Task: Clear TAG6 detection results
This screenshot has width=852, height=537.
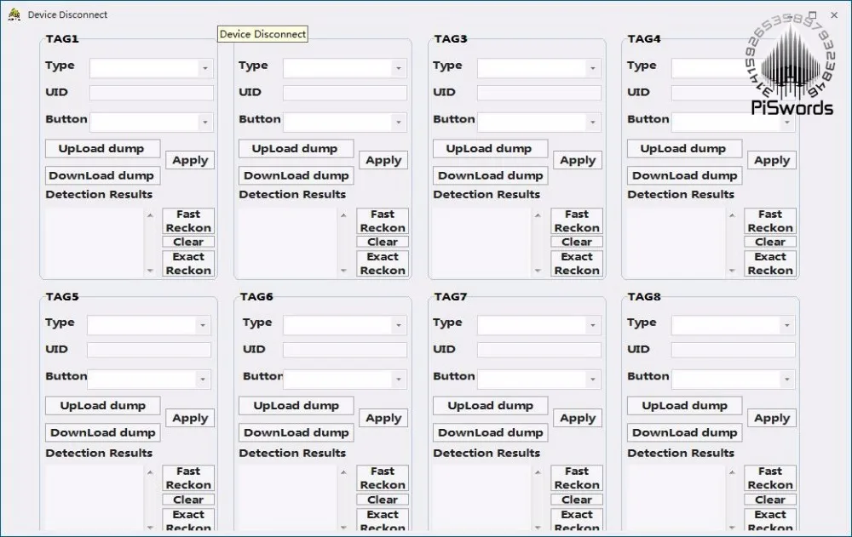Action: pyautogui.click(x=383, y=500)
